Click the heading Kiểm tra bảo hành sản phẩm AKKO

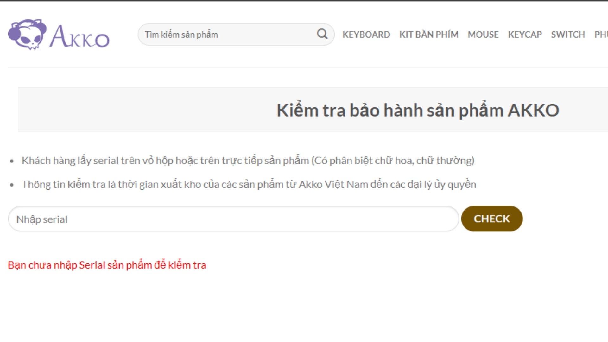(x=418, y=110)
